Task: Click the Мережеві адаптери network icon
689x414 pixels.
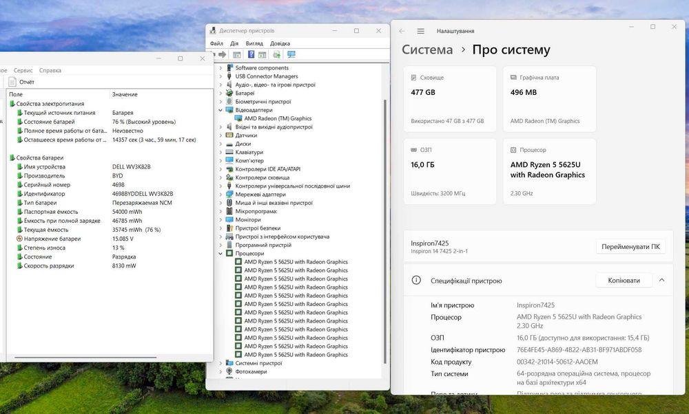Action: [229, 195]
